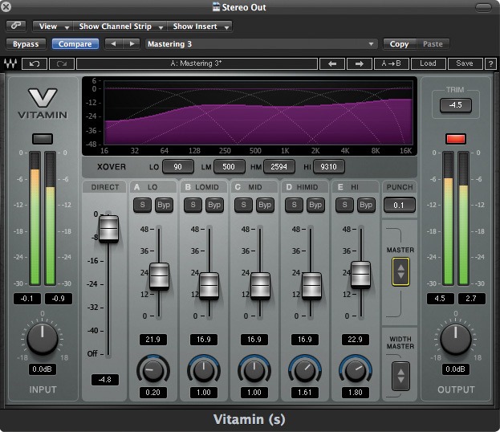Click the DIRECT value field -4.8
Viewport: 500px width, 432px height.
coord(105,380)
